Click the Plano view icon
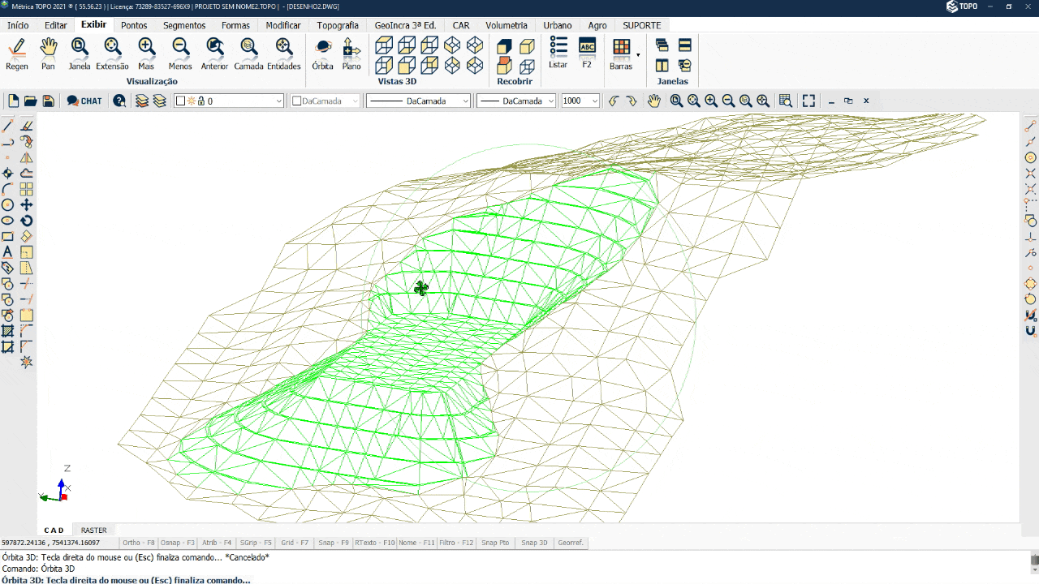The width and height of the screenshot is (1039, 584). (x=351, y=54)
